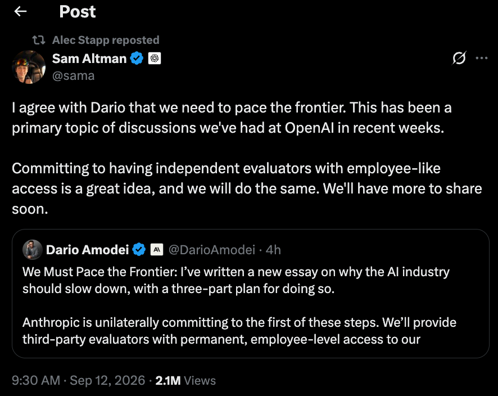
Task: Click the @sama handle
Action: 74,76
